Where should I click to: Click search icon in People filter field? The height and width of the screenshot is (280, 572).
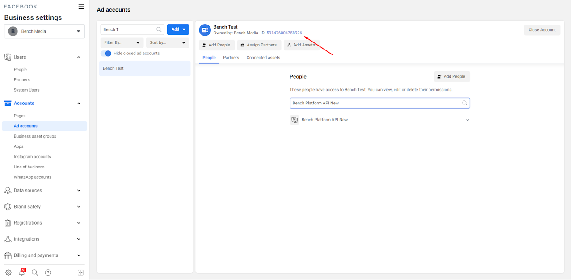tap(465, 103)
